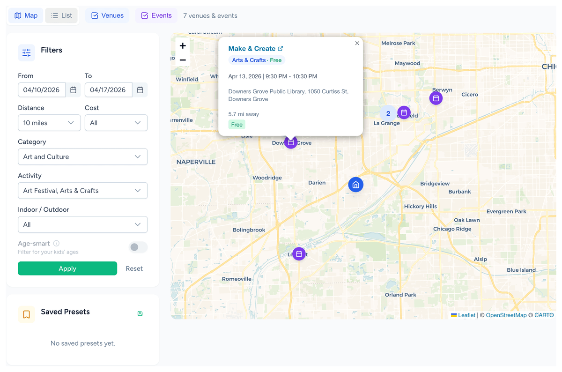
Task: Click the green Free badge in popup
Action: click(x=237, y=125)
